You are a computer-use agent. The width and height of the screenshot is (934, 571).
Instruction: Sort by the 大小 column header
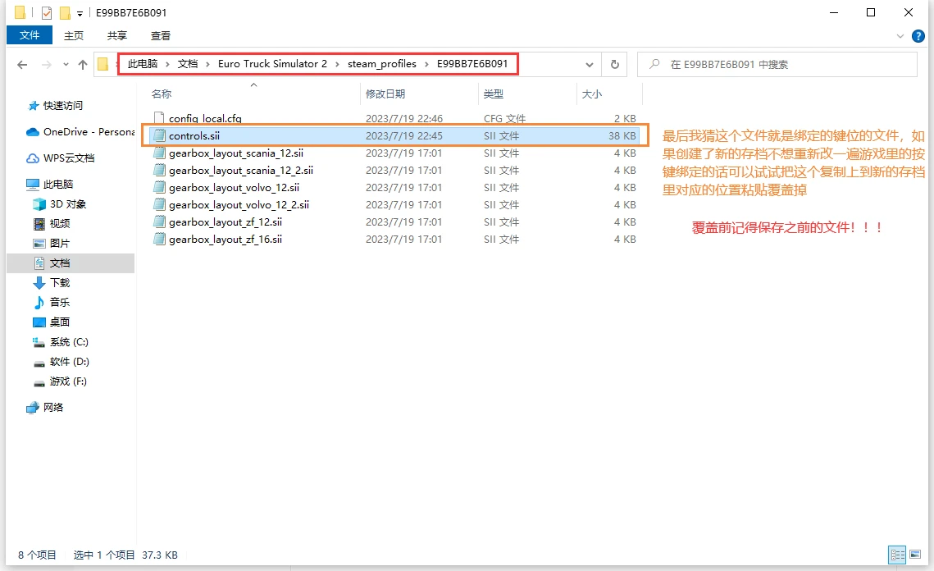tap(592, 94)
